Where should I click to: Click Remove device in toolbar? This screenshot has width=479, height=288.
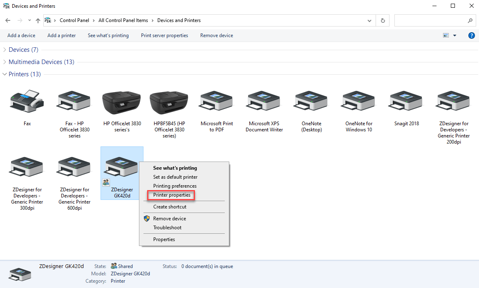pyautogui.click(x=217, y=35)
